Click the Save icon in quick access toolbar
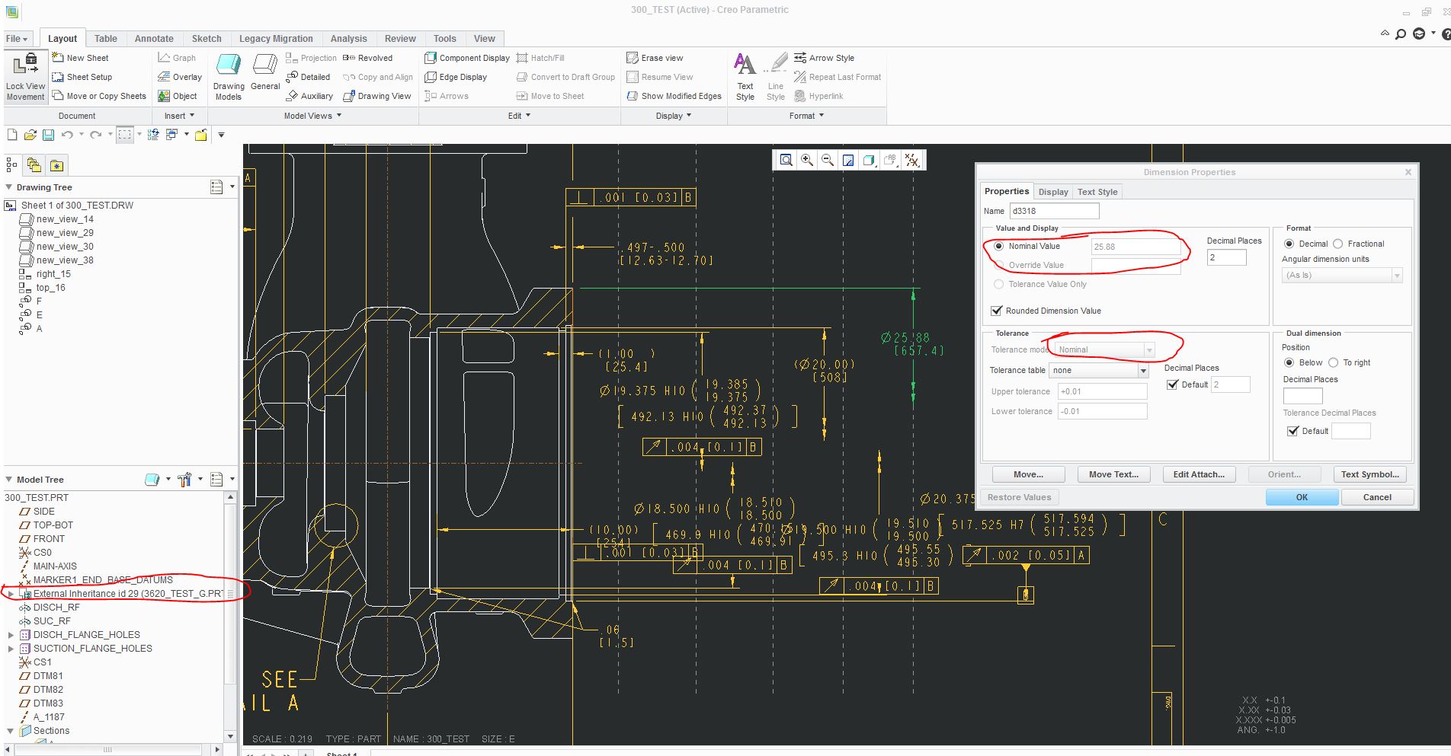1451x756 pixels. pyautogui.click(x=48, y=135)
